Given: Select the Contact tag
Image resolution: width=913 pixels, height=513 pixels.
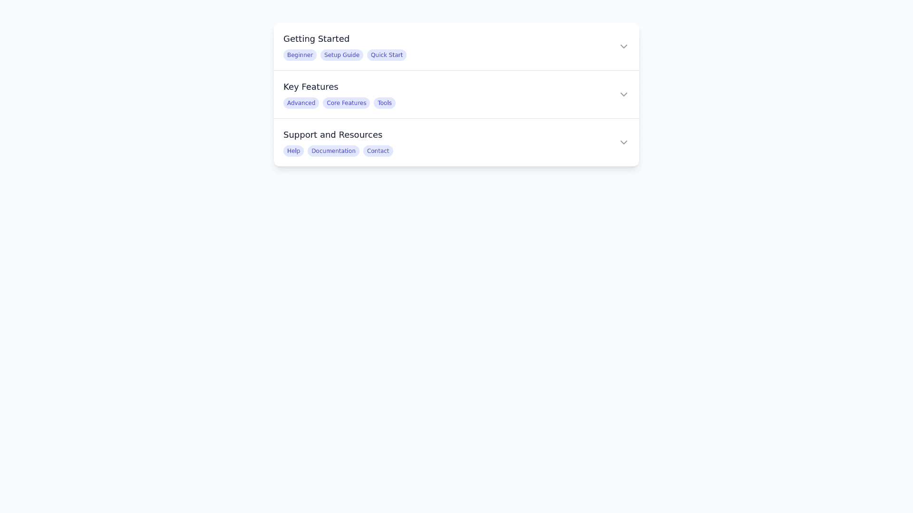Looking at the screenshot, I should [x=378, y=151].
